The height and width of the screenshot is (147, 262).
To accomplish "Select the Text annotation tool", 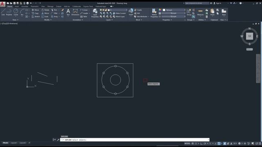I will [68, 12].
